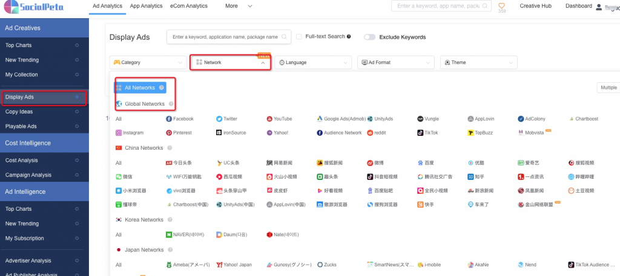620x276 pixels.
Task: Choose the YouTube network icon
Action: pyautogui.click(x=269, y=119)
